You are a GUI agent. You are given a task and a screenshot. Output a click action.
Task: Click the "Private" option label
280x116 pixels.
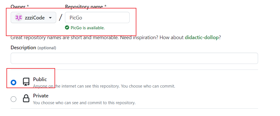(41, 96)
